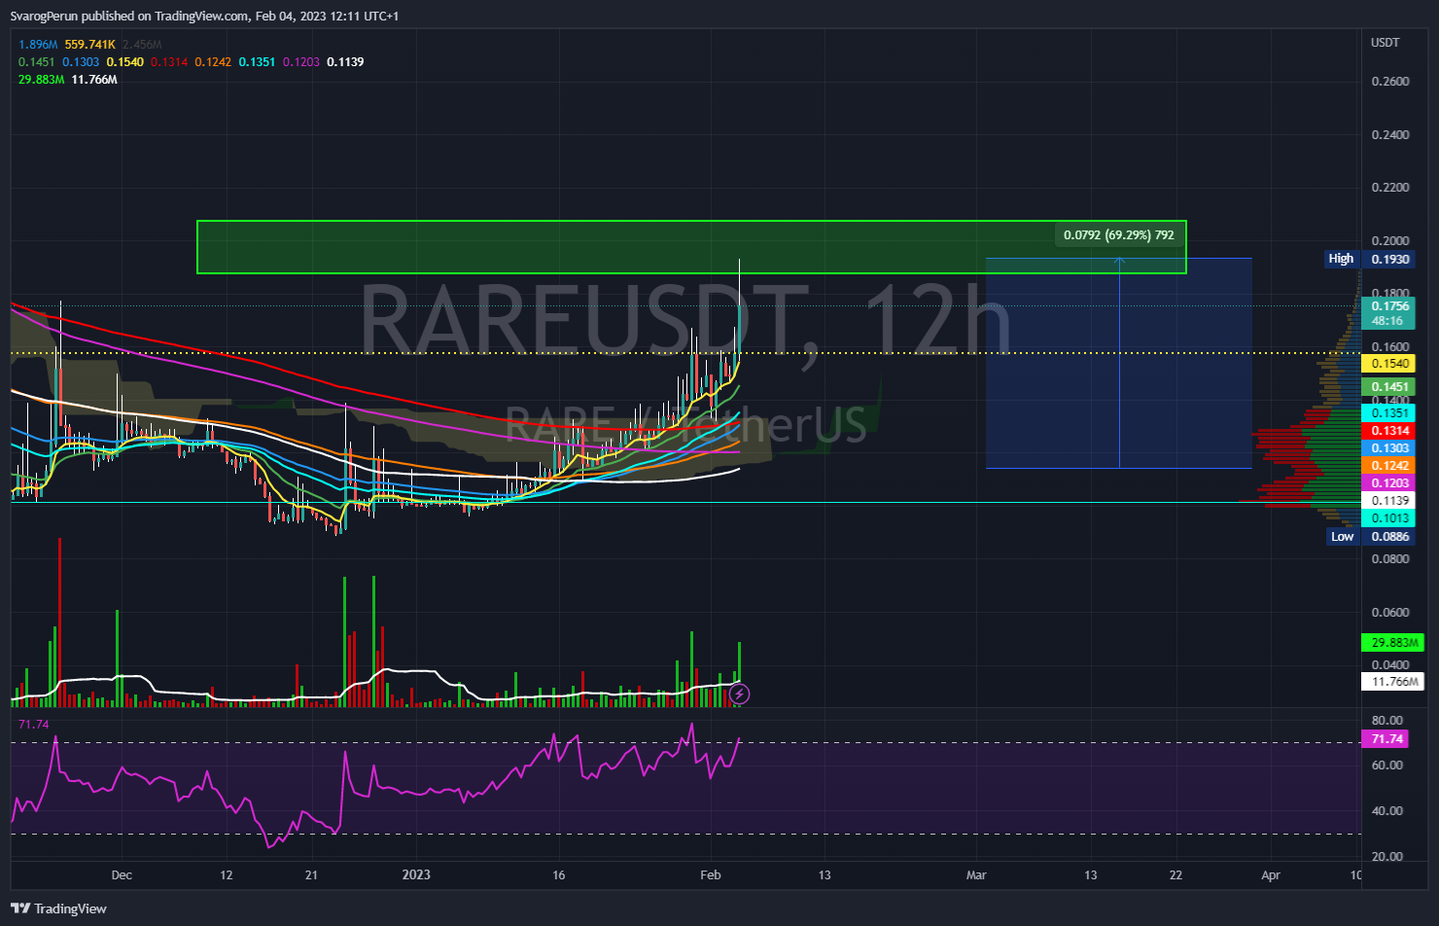This screenshot has width=1439, height=926.
Task: Click the purple lightning bolt icon near volume bars
Action: coord(739,694)
